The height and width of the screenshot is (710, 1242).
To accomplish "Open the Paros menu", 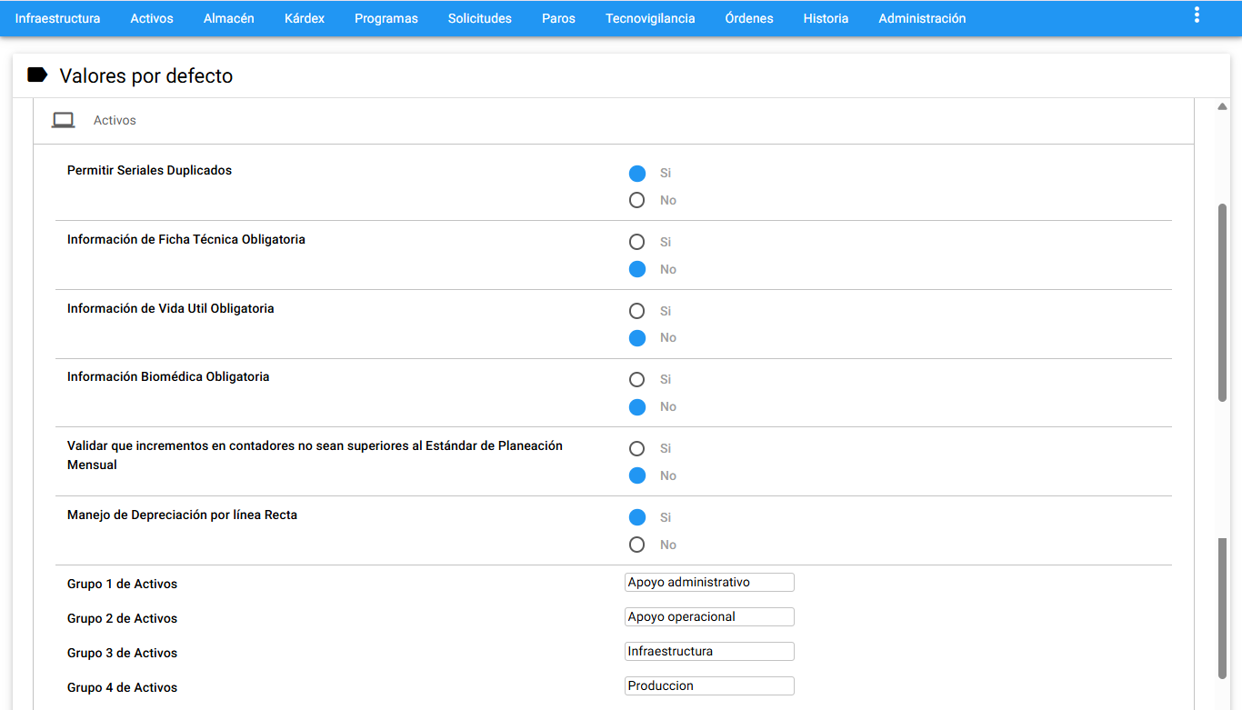I will coord(558,18).
